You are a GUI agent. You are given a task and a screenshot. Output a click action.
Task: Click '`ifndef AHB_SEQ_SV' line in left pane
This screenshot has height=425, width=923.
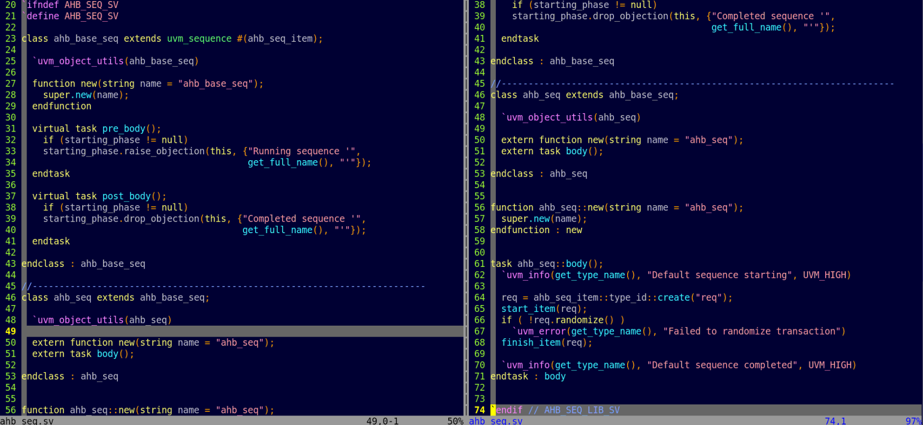[x=70, y=5]
